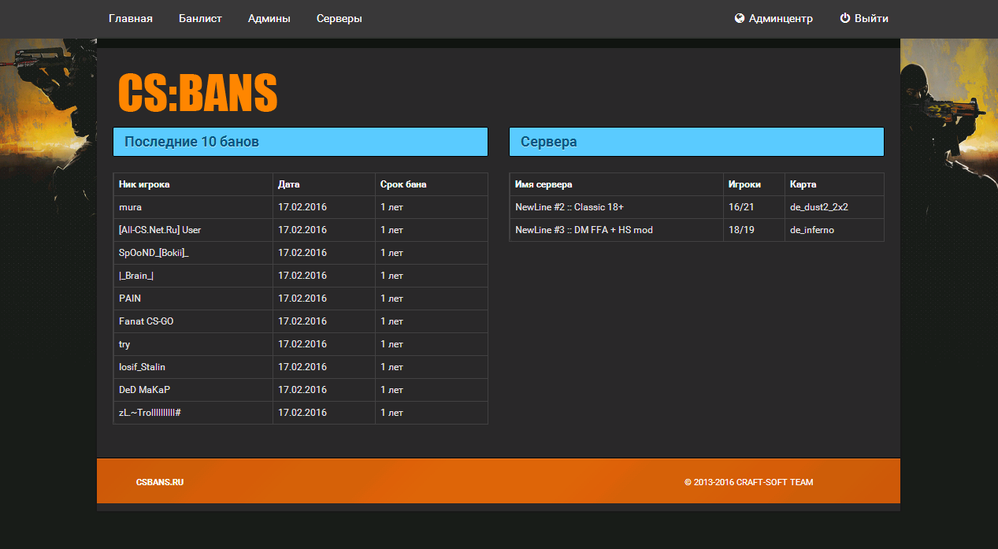This screenshot has height=549, width=998.
Task: Click the power icon beside Выйти
Action: 845,18
